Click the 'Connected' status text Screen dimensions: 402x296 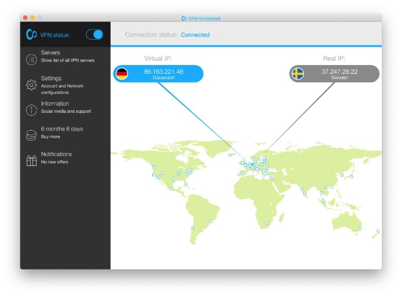(x=195, y=35)
